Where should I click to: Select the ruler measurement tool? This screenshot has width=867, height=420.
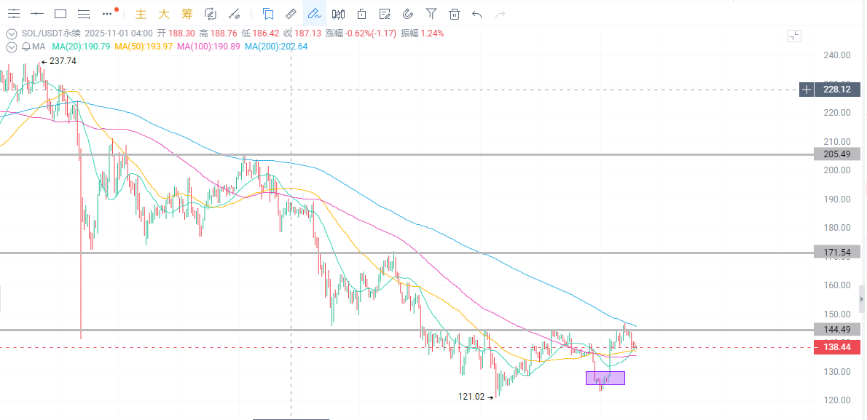coord(290,14)
